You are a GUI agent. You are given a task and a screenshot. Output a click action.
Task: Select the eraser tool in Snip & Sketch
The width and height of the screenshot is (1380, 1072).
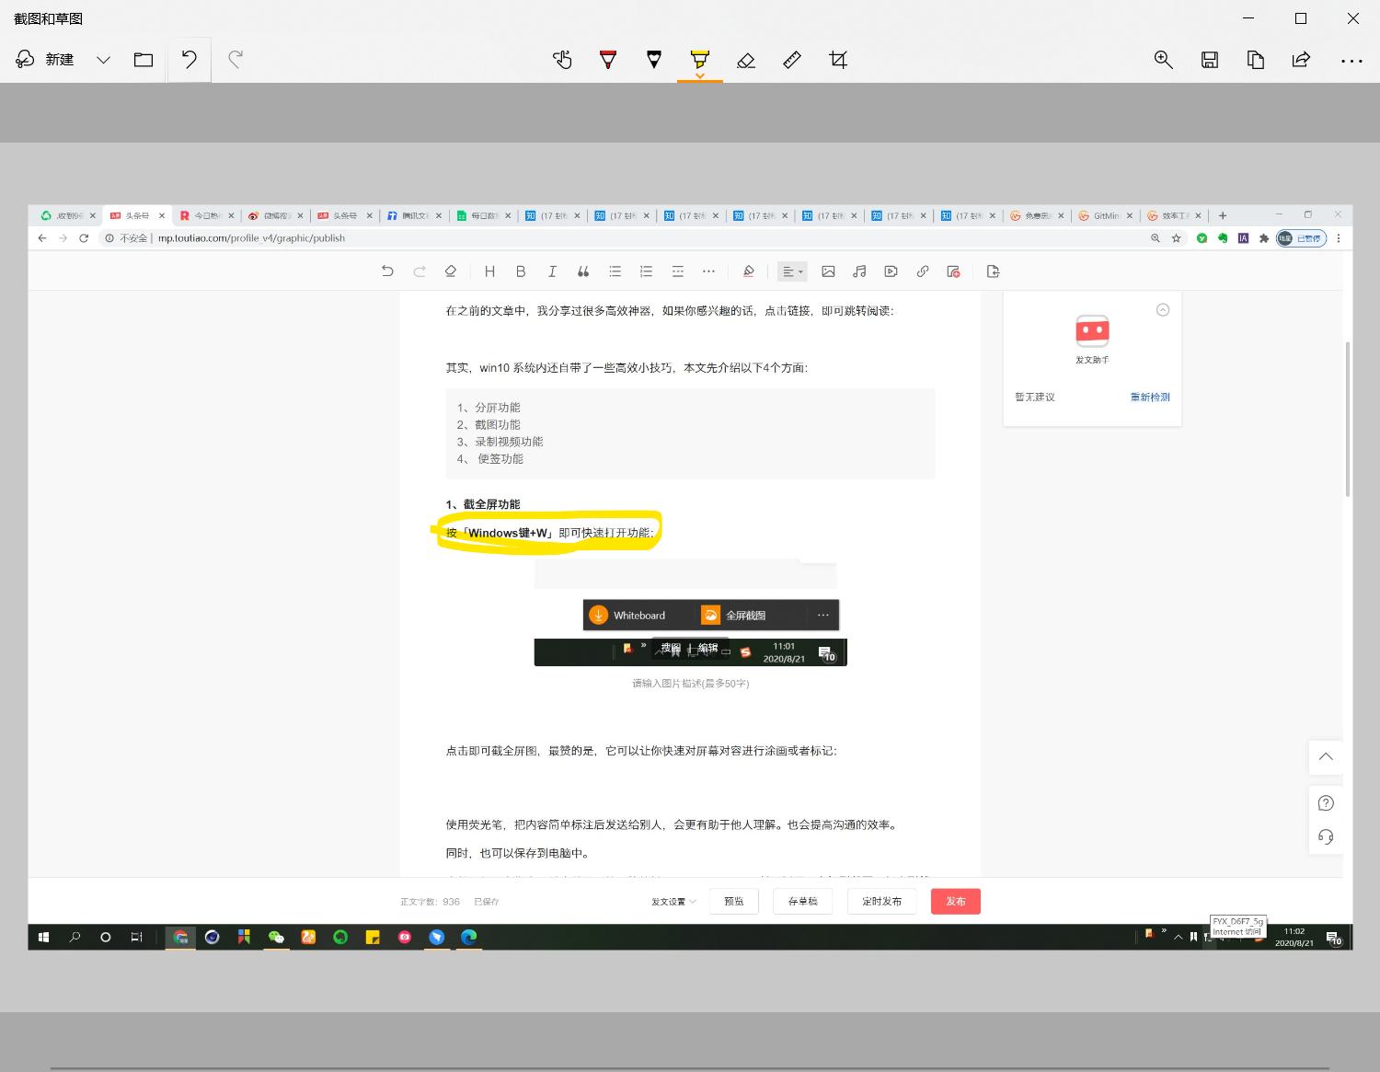(x=746, y=60)
